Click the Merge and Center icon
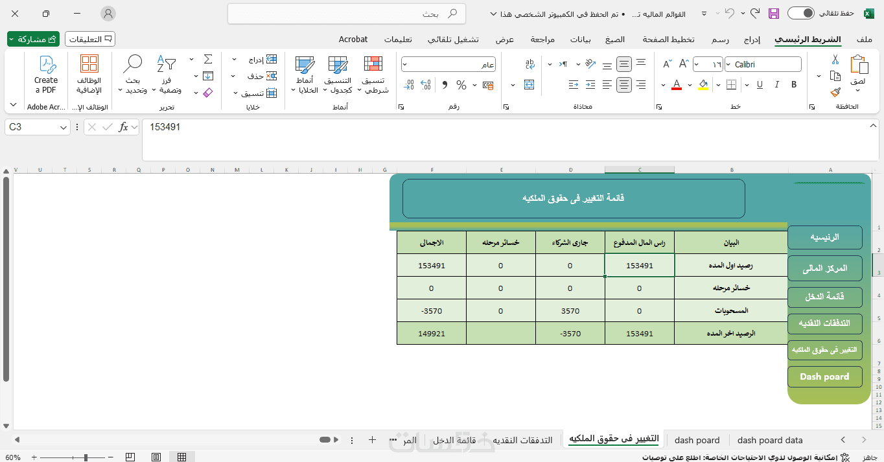Viewport: 884px width, 462px height. (x=529, y=85)
